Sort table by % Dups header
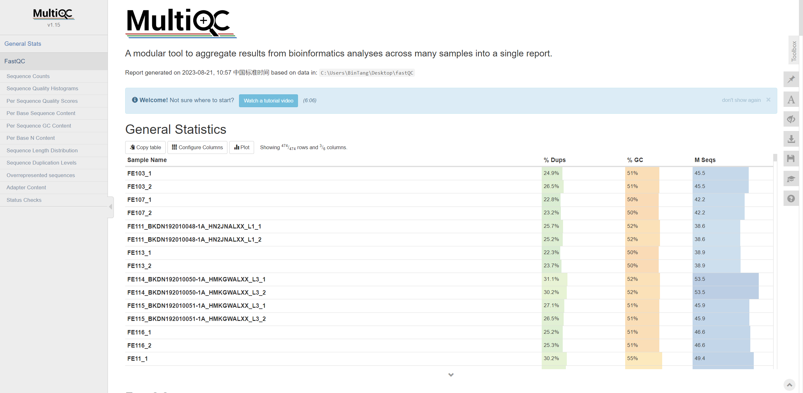 (554, 160)
